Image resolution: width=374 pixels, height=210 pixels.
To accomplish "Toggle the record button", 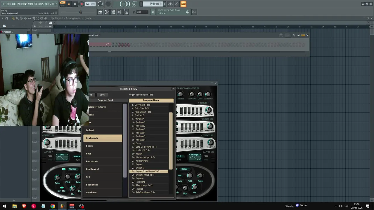I will coord(82,4).
